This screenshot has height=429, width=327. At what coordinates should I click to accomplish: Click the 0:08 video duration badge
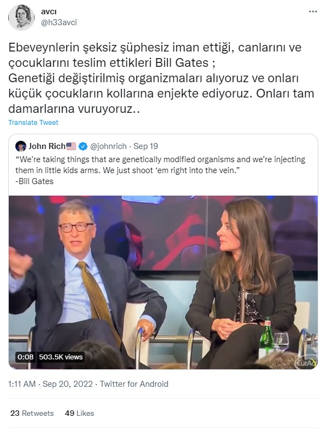coord(25,357)
